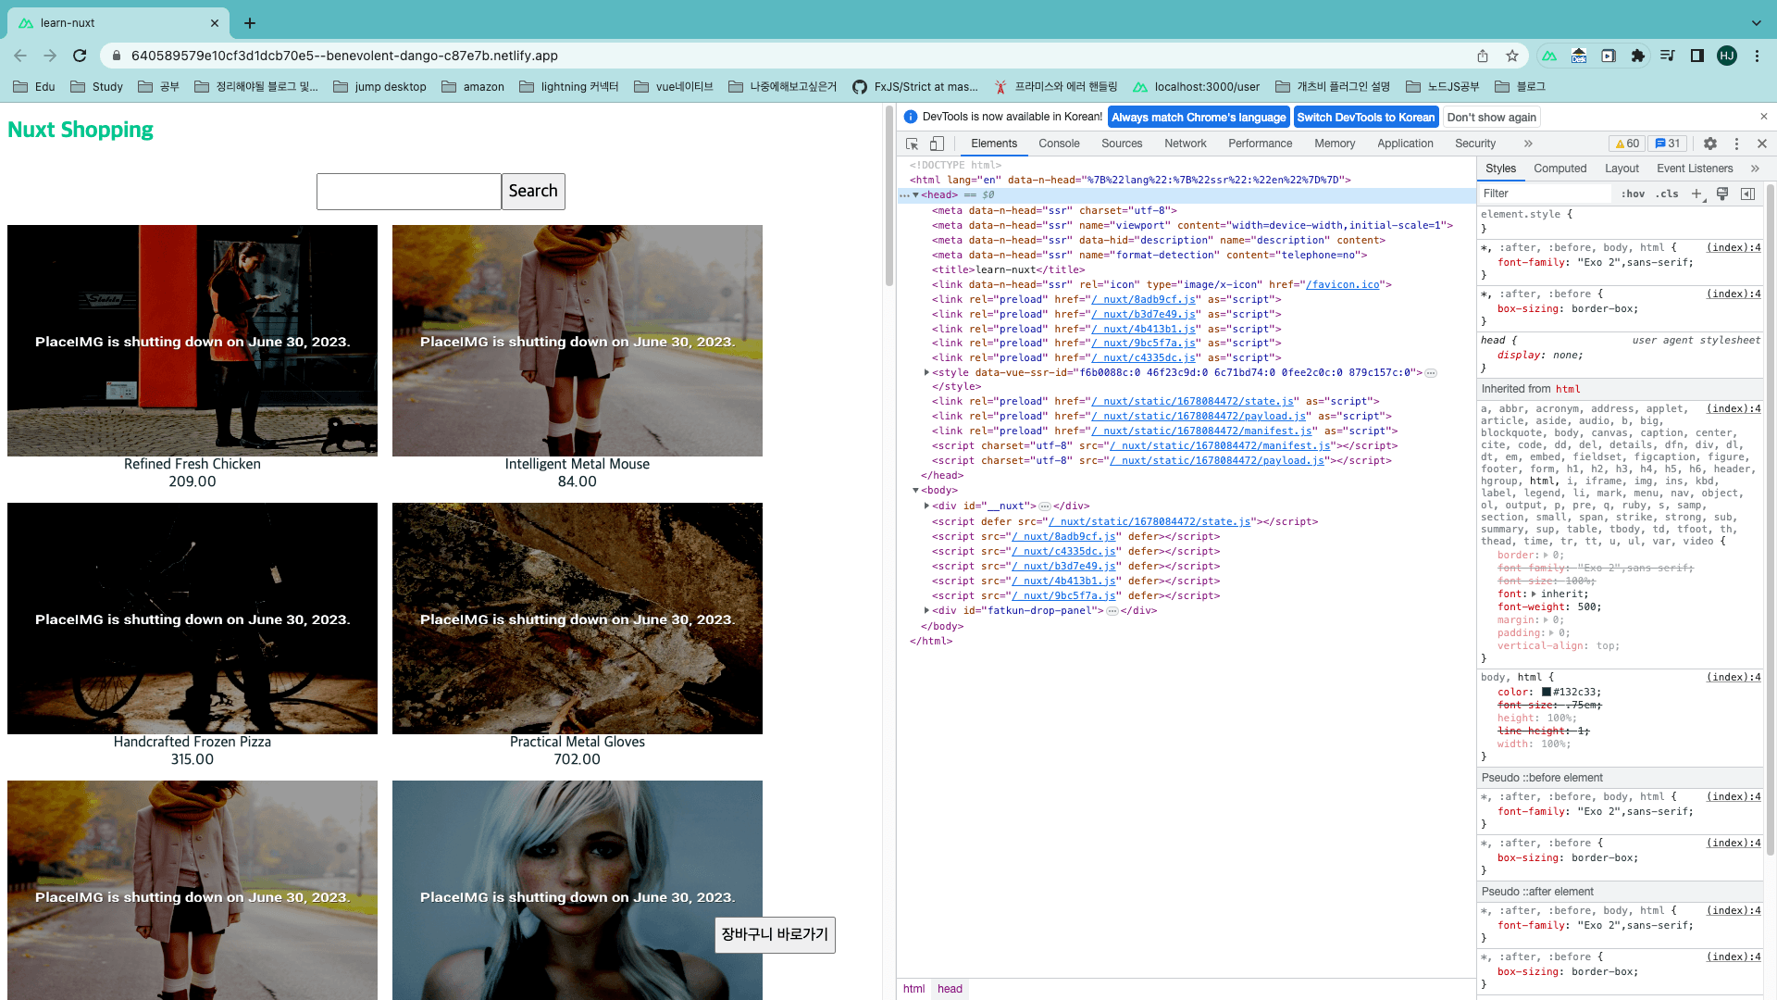Open the Practical Metal Gloves product image

pyautogui.click(x=578, y=619)
